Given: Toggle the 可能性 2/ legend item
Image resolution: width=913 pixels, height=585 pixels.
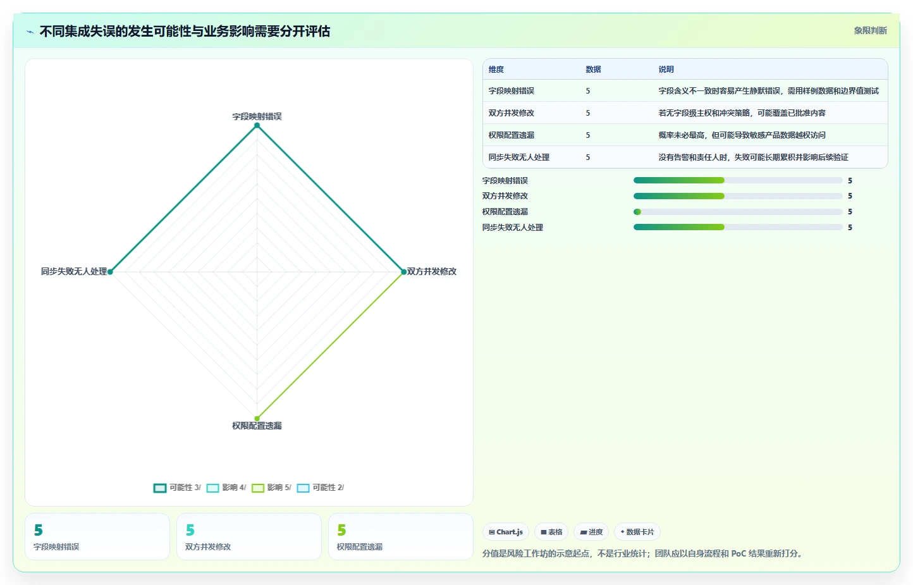Looking at the screenshot, I should pyautogui.click(x=320, y=488).
